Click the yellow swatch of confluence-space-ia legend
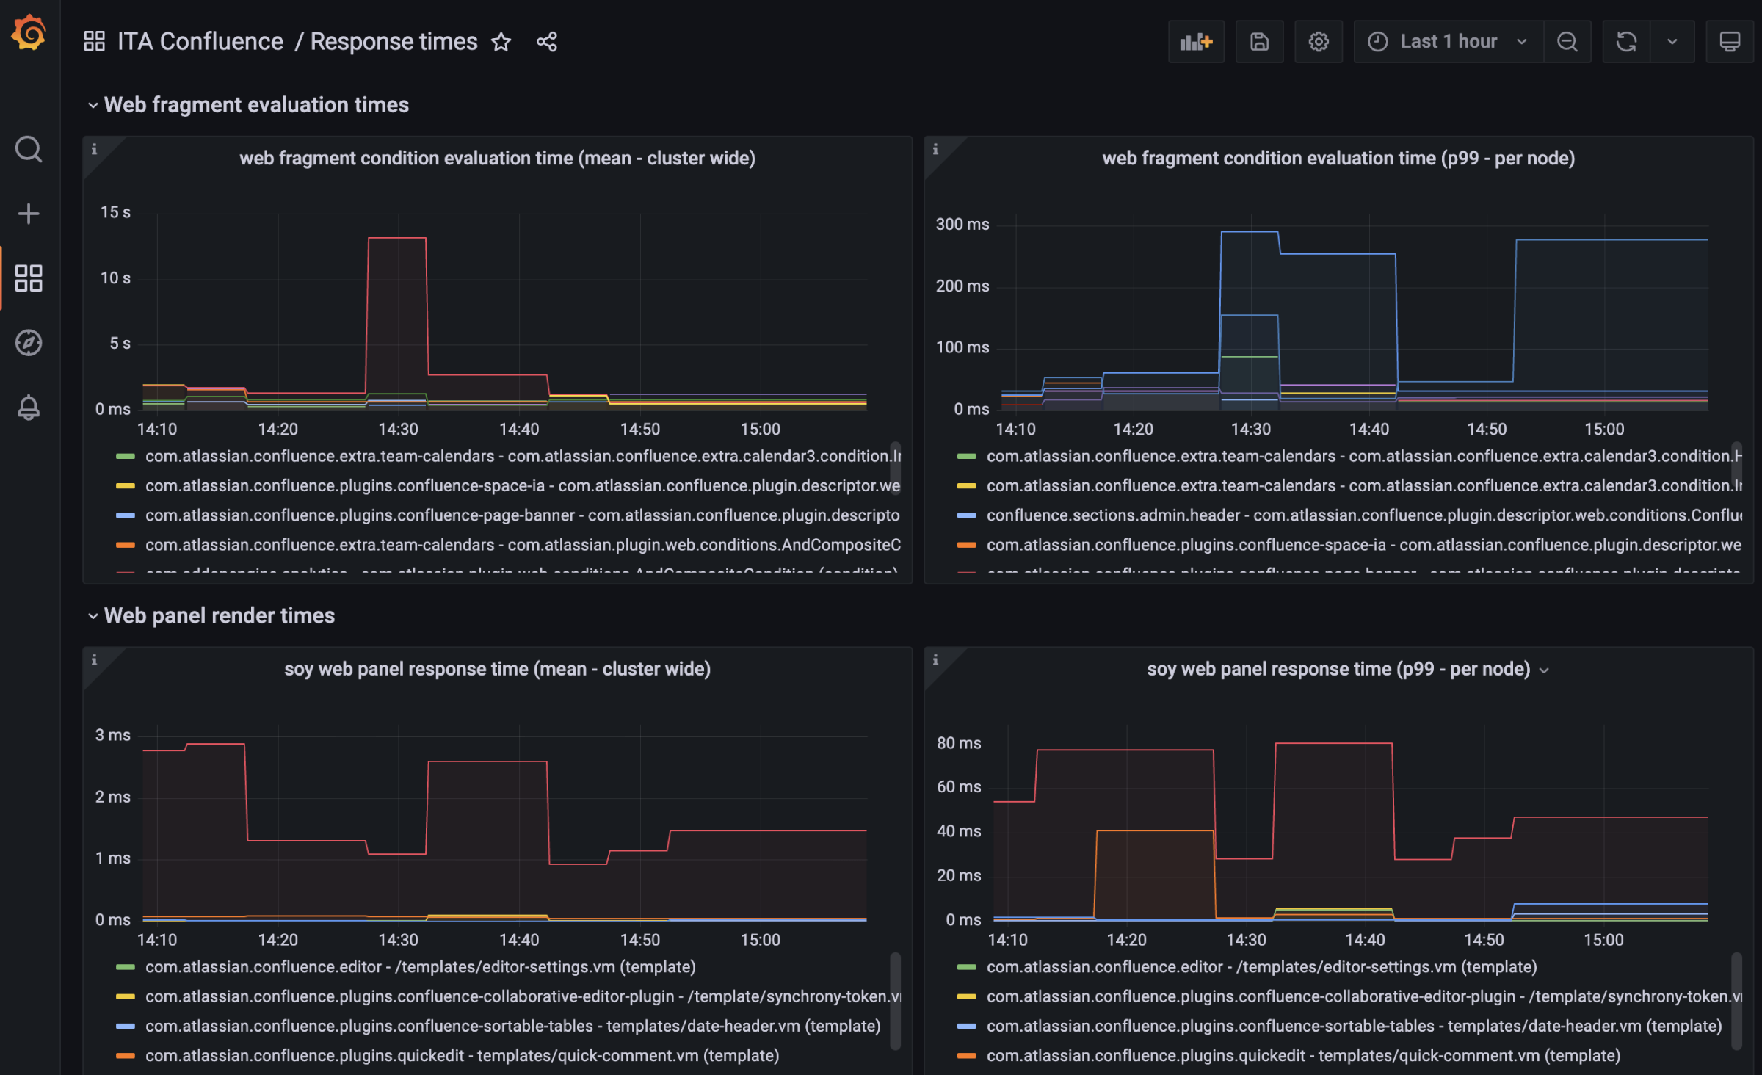1762x1075 pixels. click(x=126, y=486)
